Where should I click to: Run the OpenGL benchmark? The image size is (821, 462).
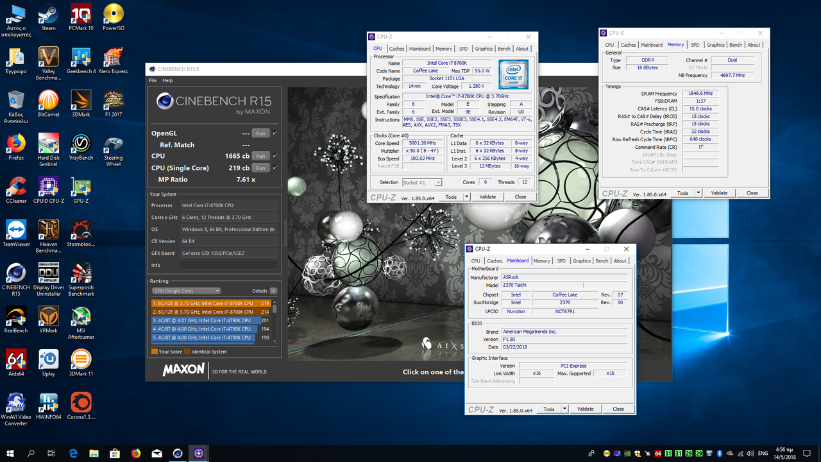[260, 133]
